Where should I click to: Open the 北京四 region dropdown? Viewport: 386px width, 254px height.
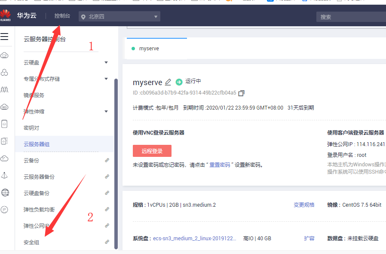[x=119, y=16]
